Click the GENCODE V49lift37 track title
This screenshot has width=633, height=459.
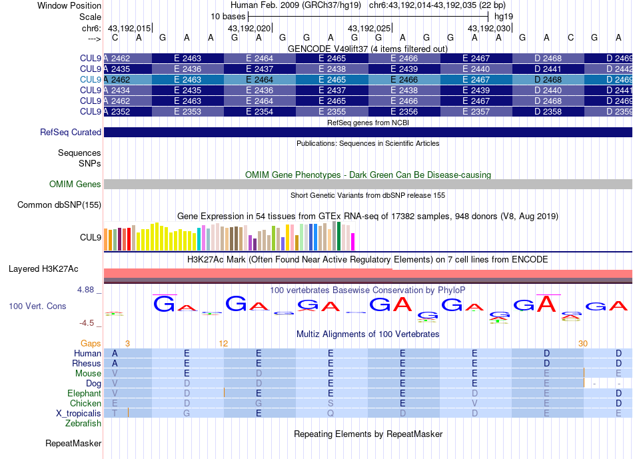(368, 49)
